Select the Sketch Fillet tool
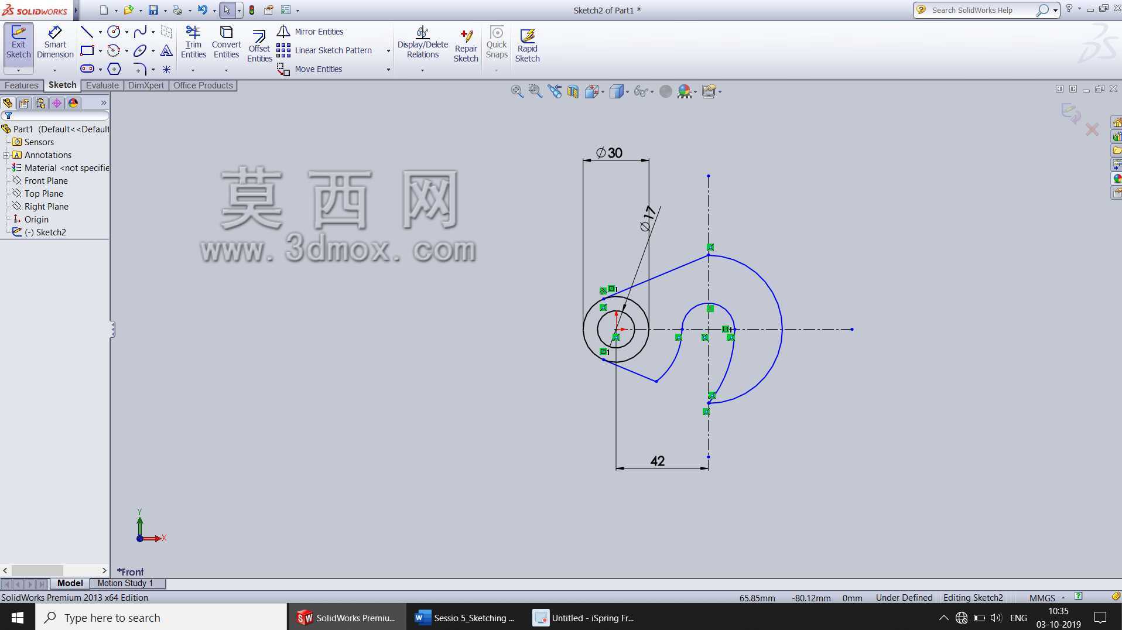1122x630 pixels. click(139, 69)
